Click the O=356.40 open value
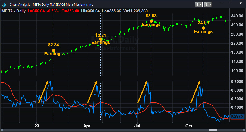 pos(70,11)
